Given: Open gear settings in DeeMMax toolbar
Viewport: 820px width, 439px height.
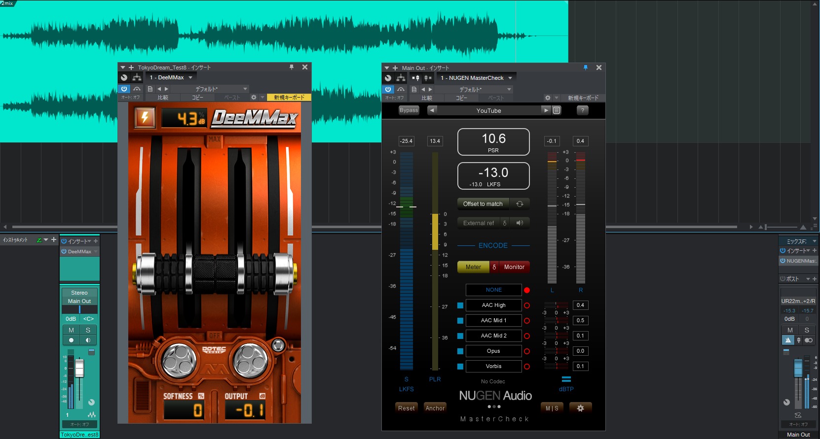Looking at the screenshot, I should click(254, 98).
